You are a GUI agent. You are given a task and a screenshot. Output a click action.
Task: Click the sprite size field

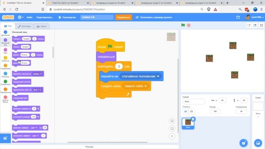click(215, 111)
